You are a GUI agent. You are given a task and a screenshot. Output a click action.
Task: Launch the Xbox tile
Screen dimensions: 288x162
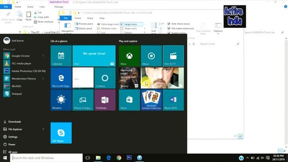click(x=129, y=56)
